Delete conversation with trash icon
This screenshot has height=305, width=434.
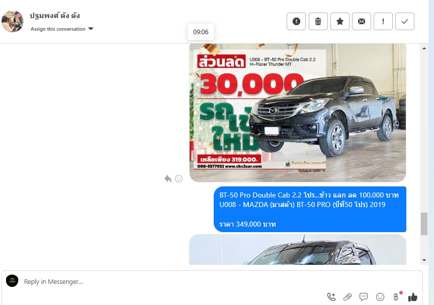click(x=318, y=21)
